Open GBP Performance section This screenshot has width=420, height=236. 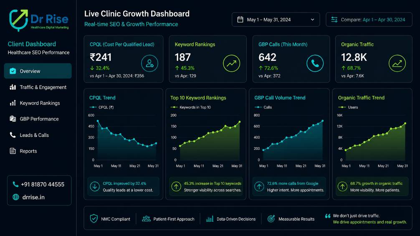[38, 119]
